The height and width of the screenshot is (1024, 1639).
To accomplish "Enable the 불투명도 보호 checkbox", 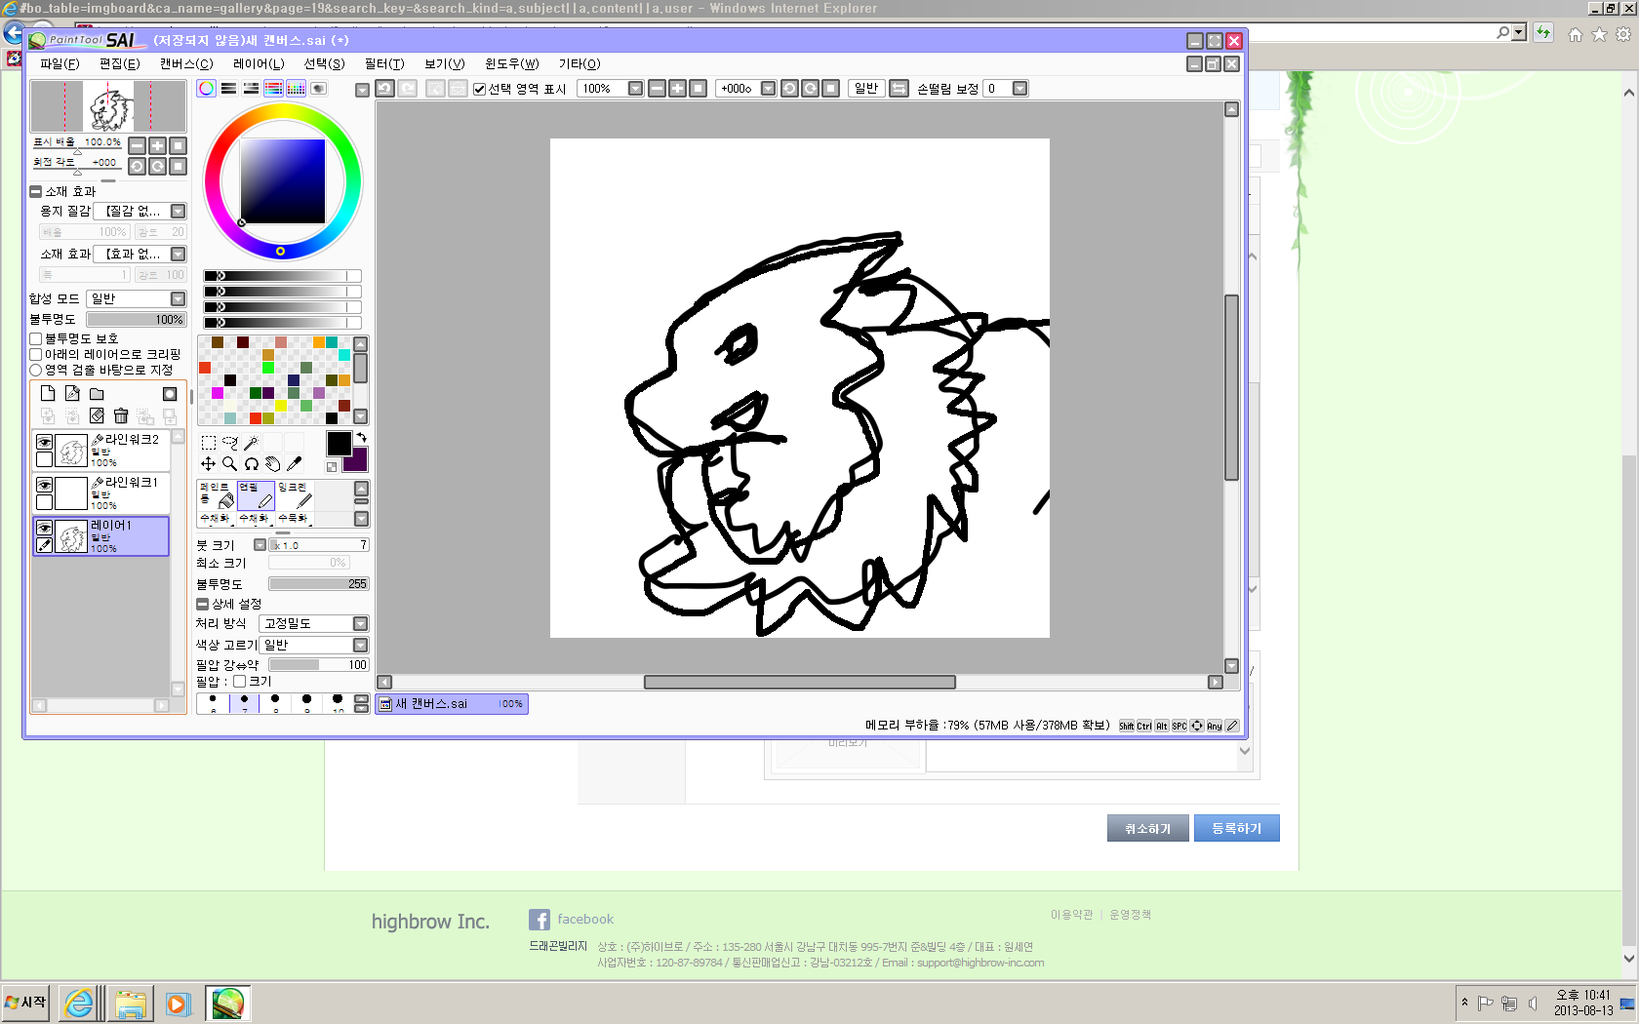I will tap(36, 338).
